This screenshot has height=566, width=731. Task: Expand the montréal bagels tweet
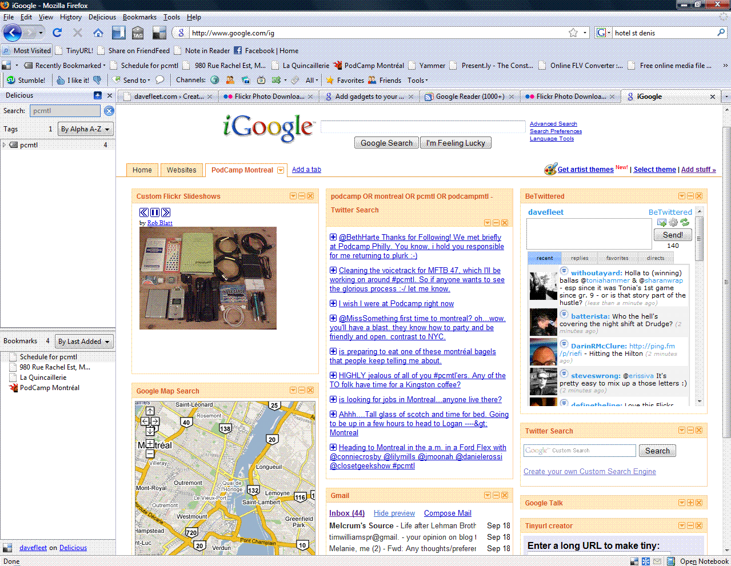pyautogui.click(x=333, y=351)
